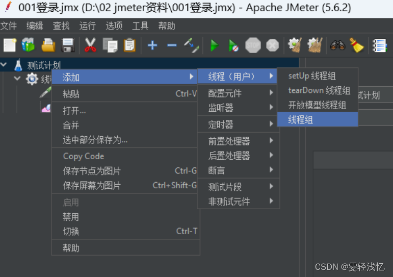Open the Templates icon in toolbar
The height and width of the screenshot is (277, 393).
28,45
